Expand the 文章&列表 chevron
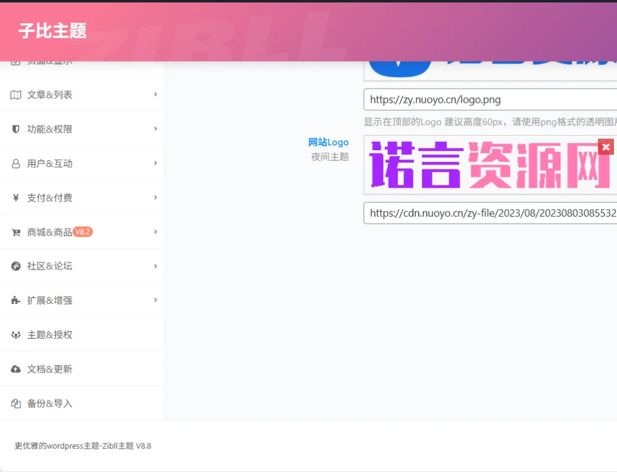Screen dimensions: 617x472 tap(155, 94)
